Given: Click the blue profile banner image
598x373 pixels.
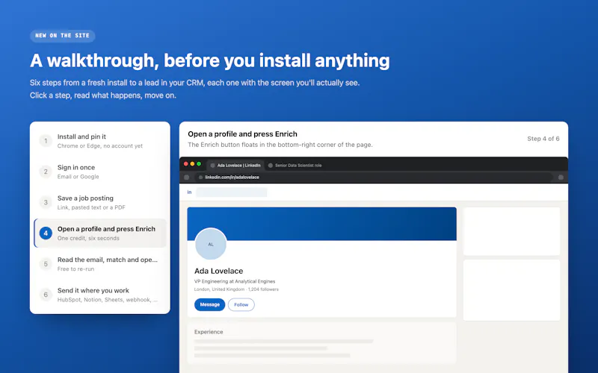Looking at the screenshot, I should pos(321,224).
